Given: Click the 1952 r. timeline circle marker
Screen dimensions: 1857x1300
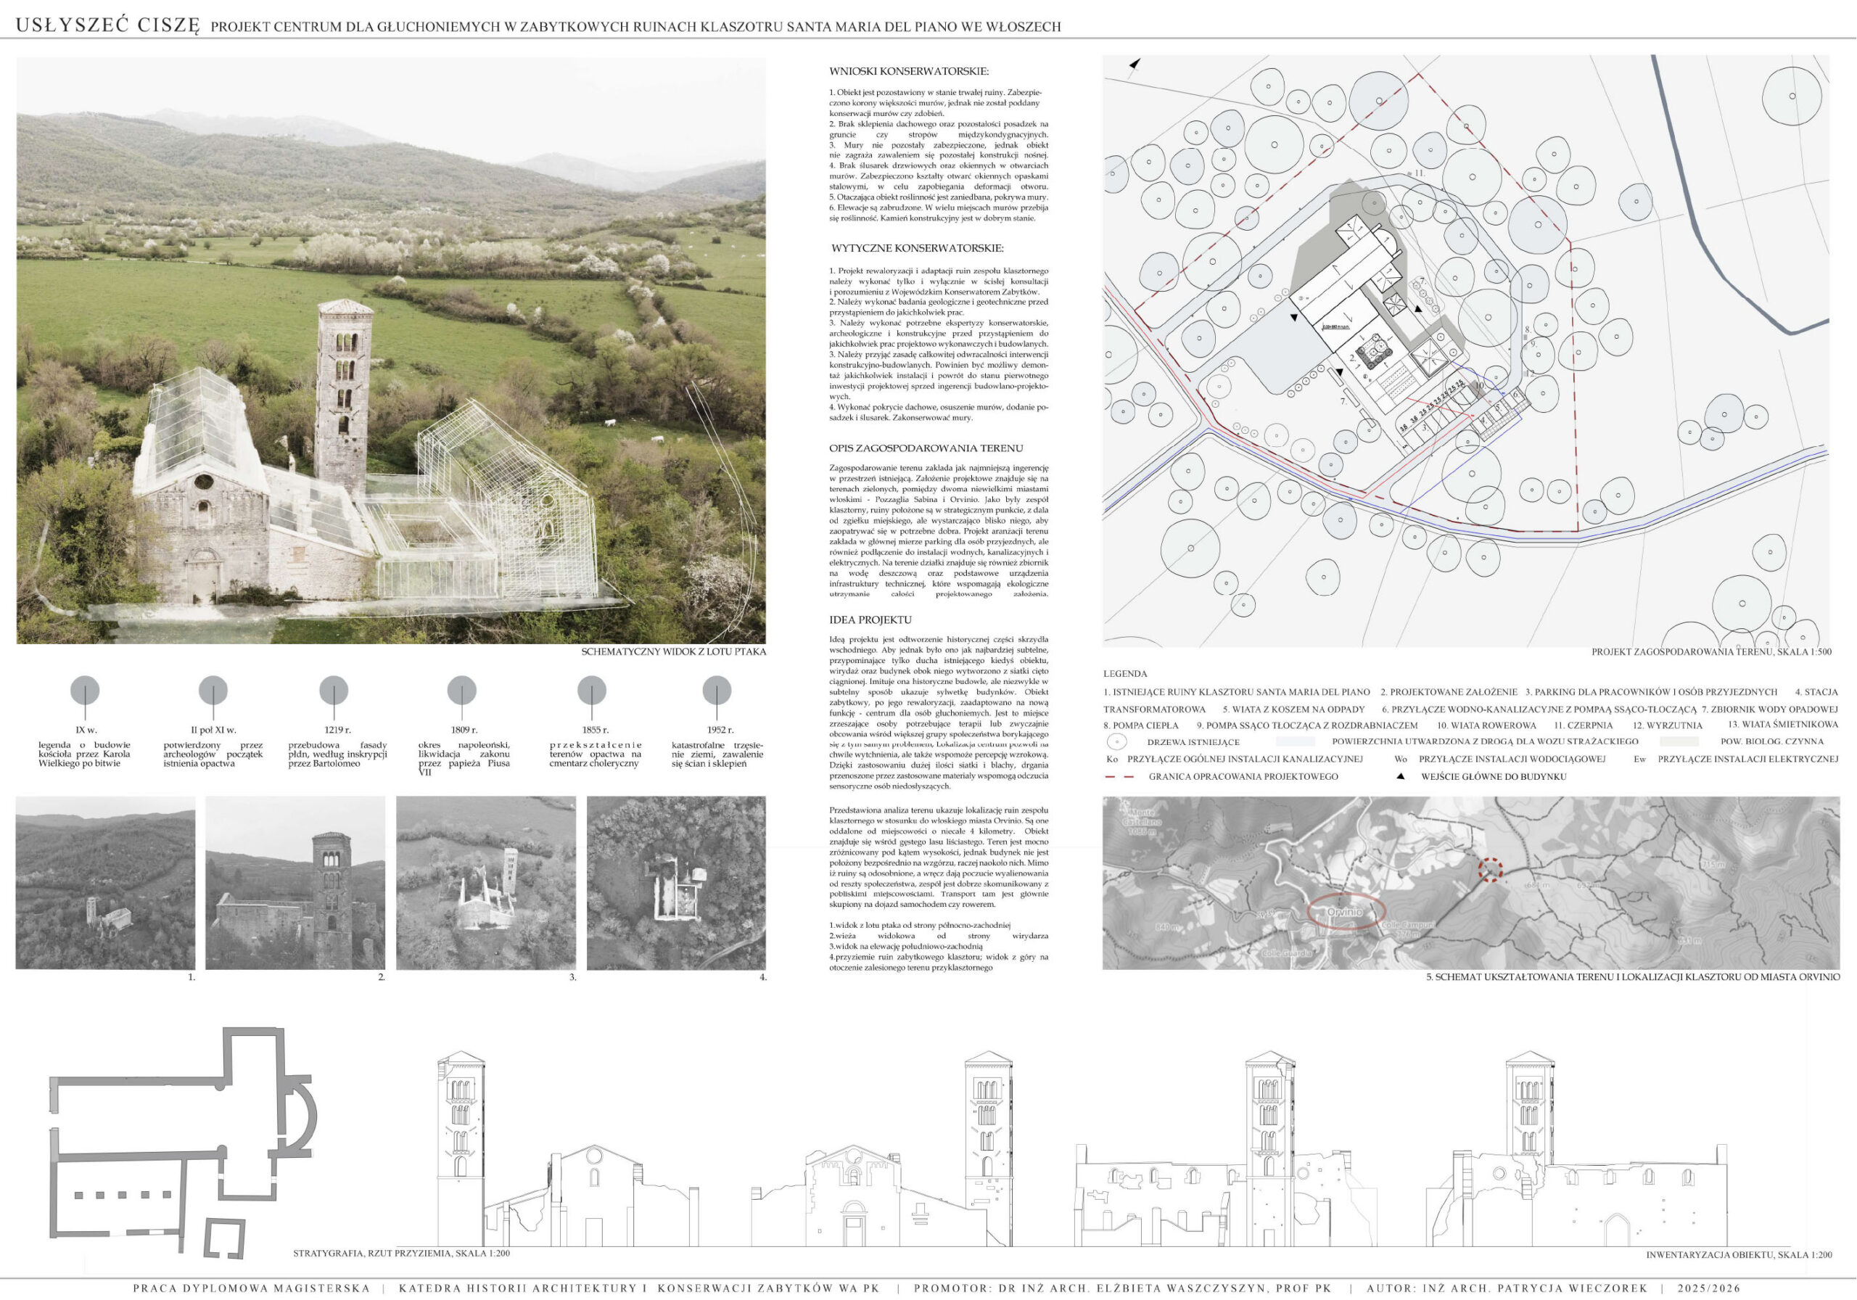Looking at the screenshot, I should 717,691.
